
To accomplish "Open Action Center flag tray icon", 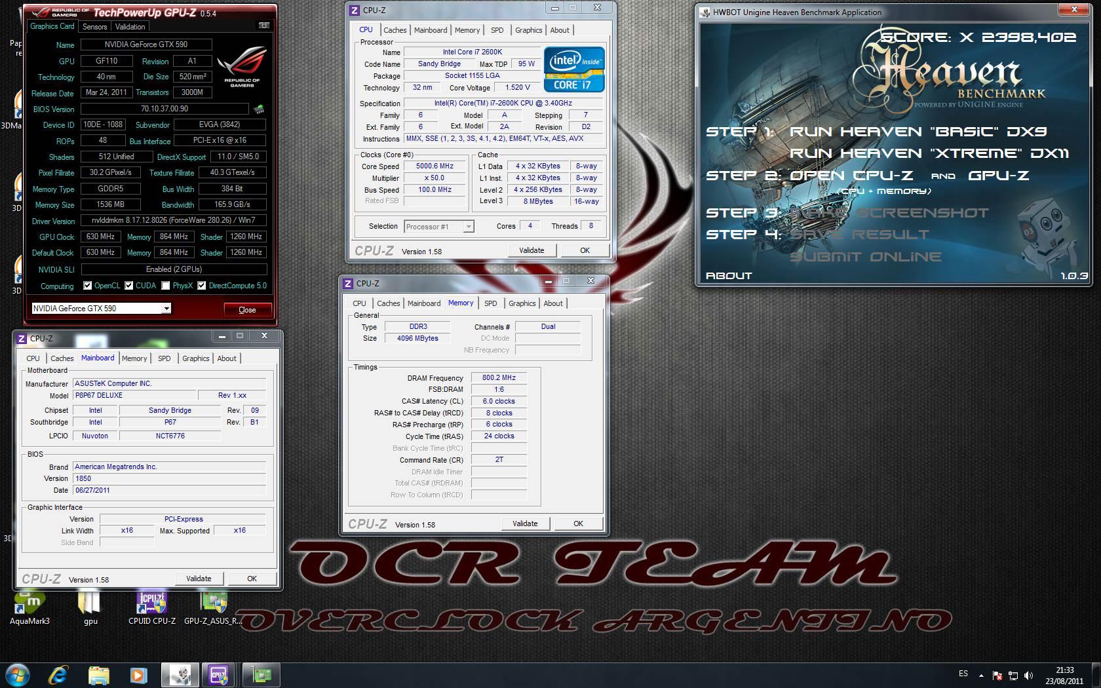I will [x=997, y=676].
